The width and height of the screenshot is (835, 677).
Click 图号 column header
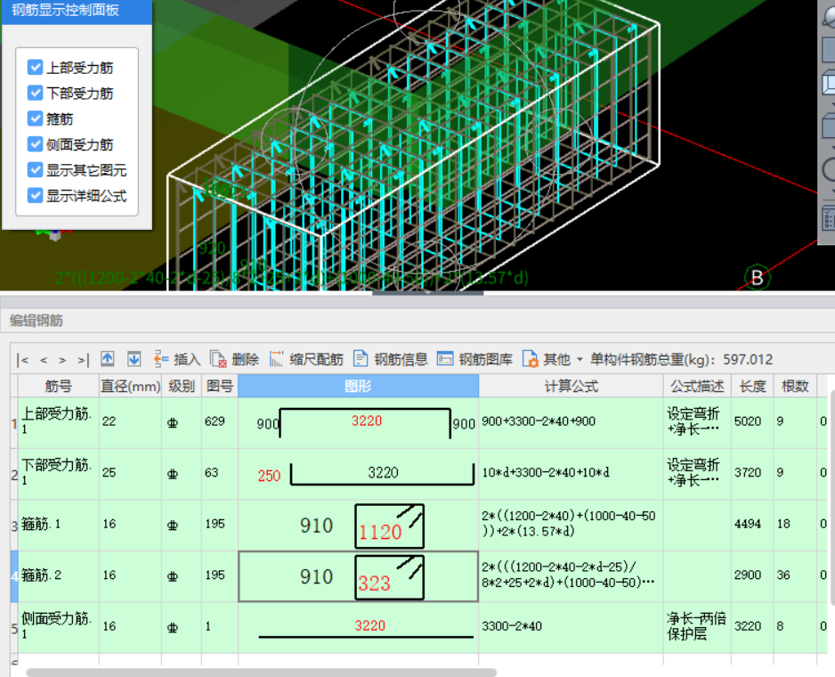point(220,386)
